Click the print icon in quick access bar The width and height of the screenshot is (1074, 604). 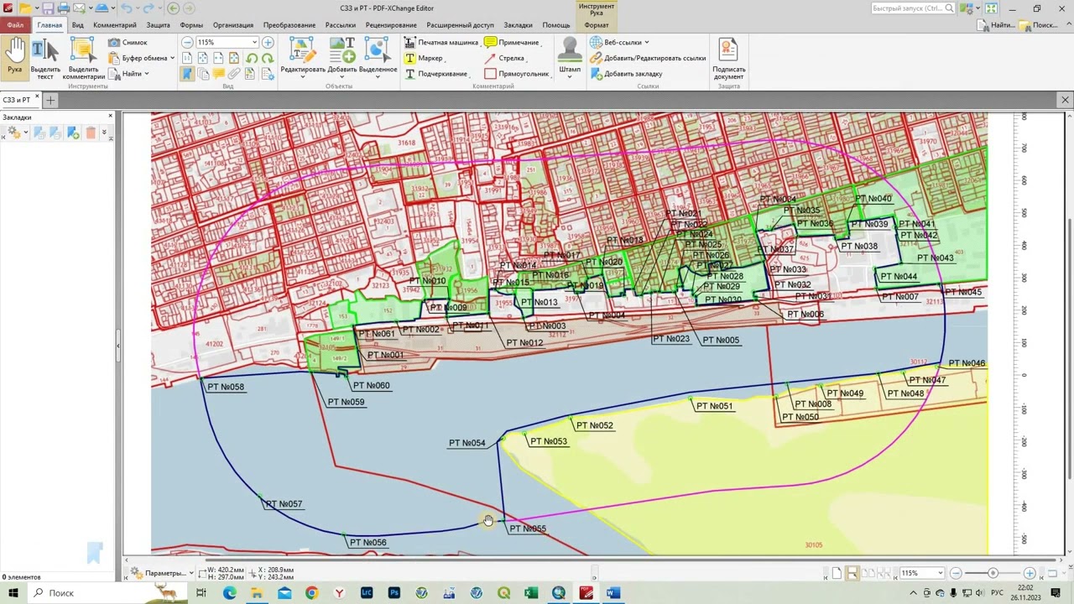63,8
